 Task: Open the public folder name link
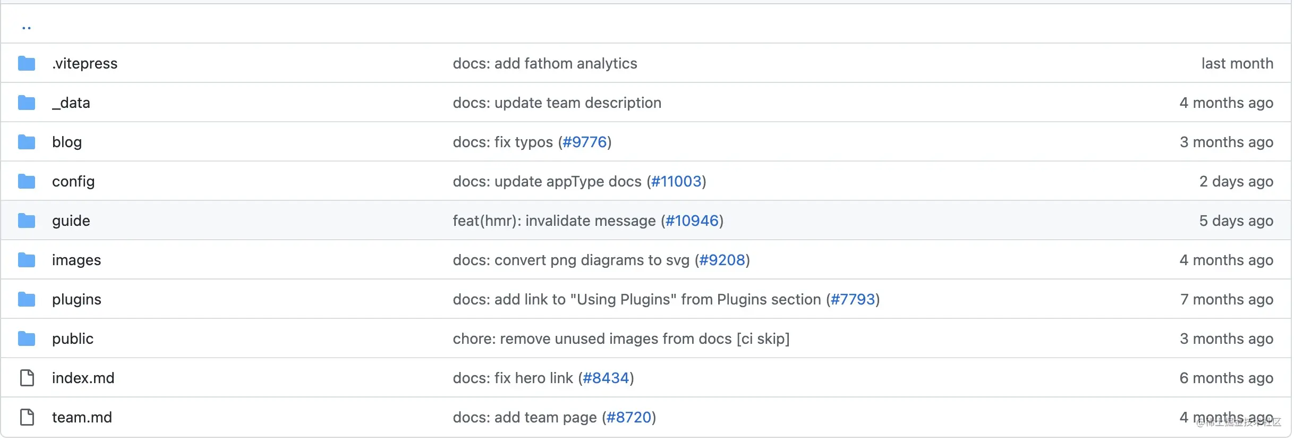[73, 339]
